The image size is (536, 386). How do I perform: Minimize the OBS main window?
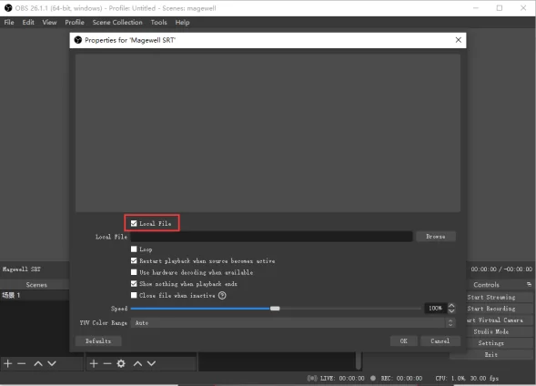(x=476, y=8)
